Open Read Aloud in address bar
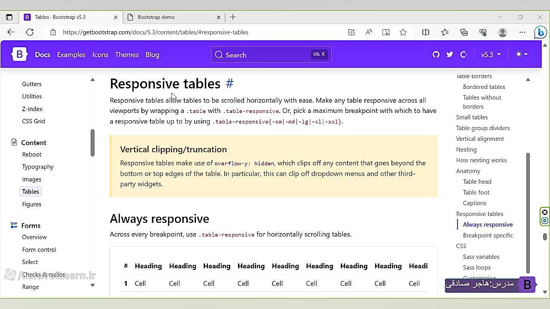Screen dimensions: 550x309 pyautogui.click(x=369, y=32)
